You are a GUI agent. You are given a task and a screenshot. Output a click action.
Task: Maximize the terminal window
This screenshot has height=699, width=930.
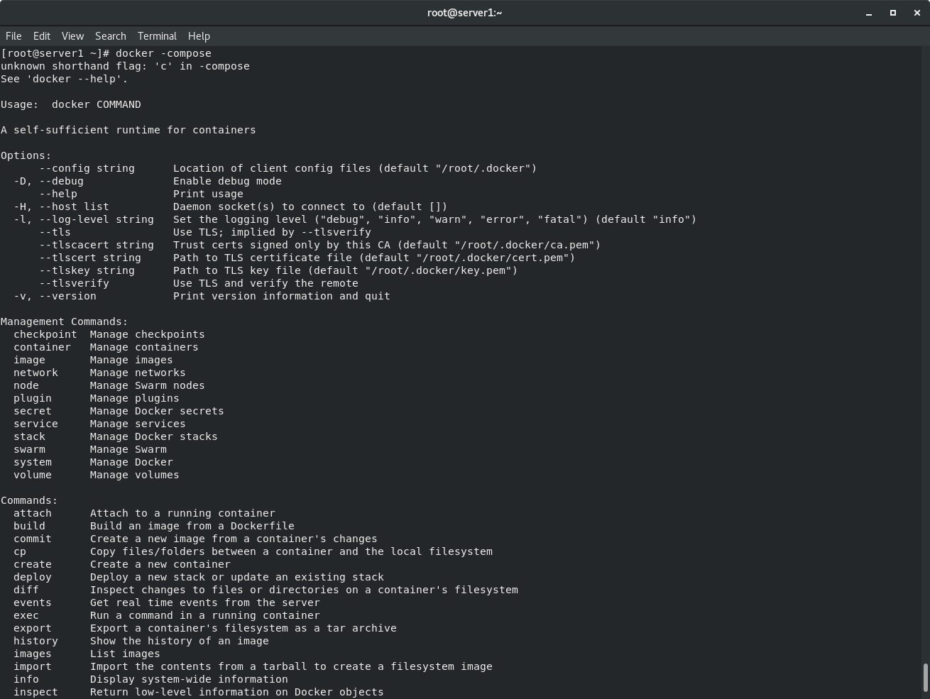click(893, 13)
